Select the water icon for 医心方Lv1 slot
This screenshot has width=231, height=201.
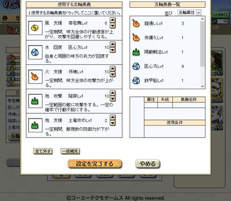(x=35, y=52)
